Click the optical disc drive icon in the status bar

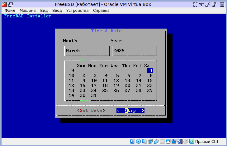tap(138, 141)
